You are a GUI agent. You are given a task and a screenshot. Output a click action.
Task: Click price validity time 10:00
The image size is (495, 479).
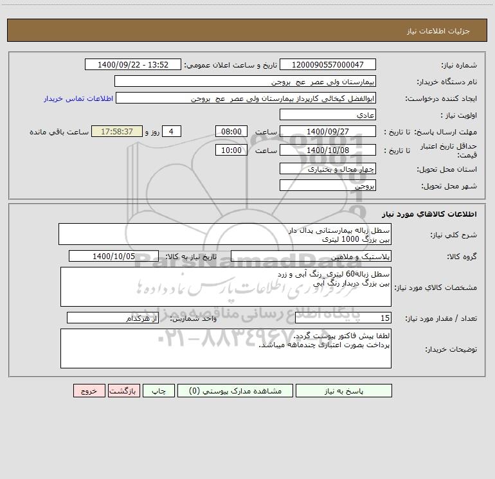coord(231,150)
